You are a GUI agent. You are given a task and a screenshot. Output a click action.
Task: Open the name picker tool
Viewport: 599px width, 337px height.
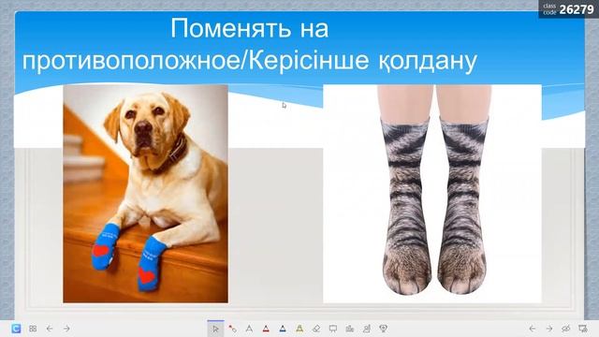pos(367,329)
